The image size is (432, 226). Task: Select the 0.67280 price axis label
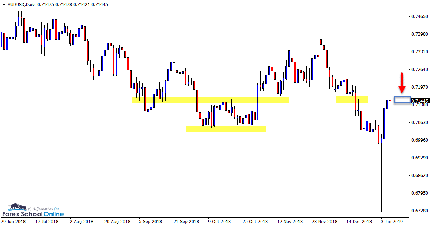419,211
